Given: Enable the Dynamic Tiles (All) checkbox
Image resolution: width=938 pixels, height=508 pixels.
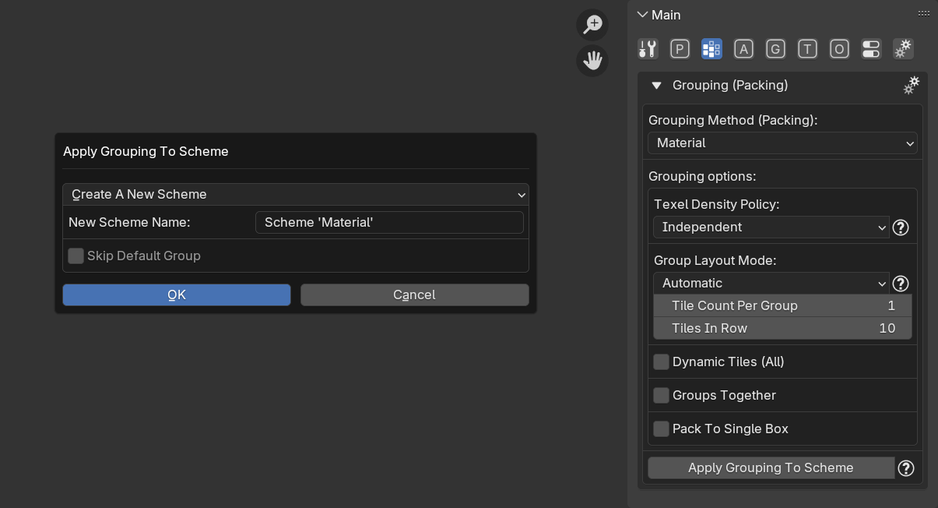Looking at the screenshot, I should click(662, 362).
